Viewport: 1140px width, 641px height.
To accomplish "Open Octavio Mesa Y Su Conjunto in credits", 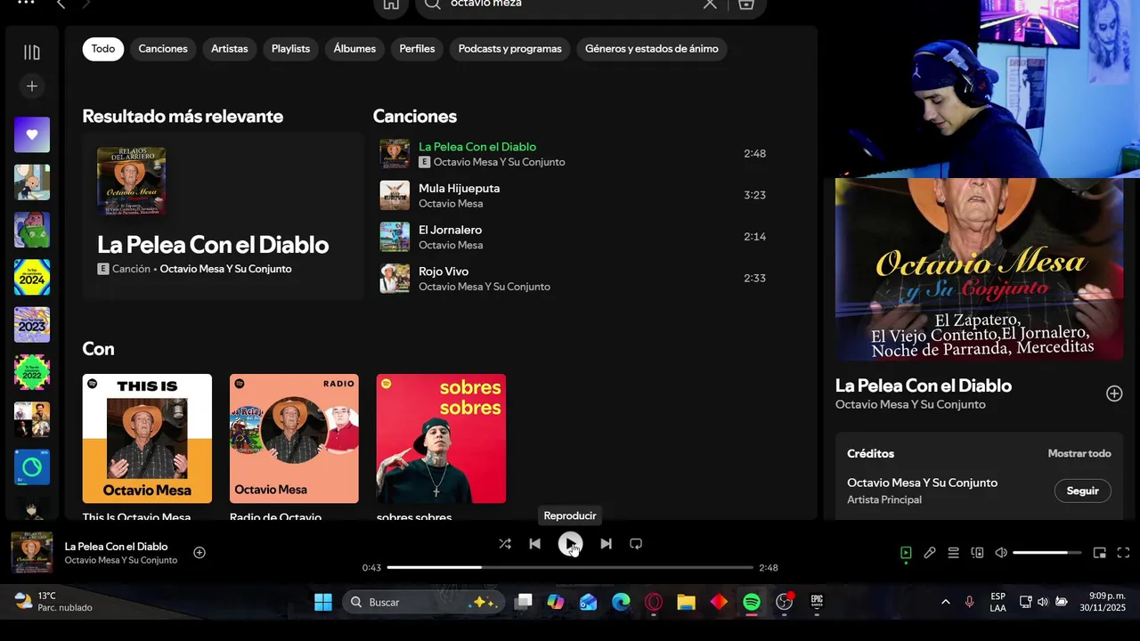I will click(x=922, y=483).
